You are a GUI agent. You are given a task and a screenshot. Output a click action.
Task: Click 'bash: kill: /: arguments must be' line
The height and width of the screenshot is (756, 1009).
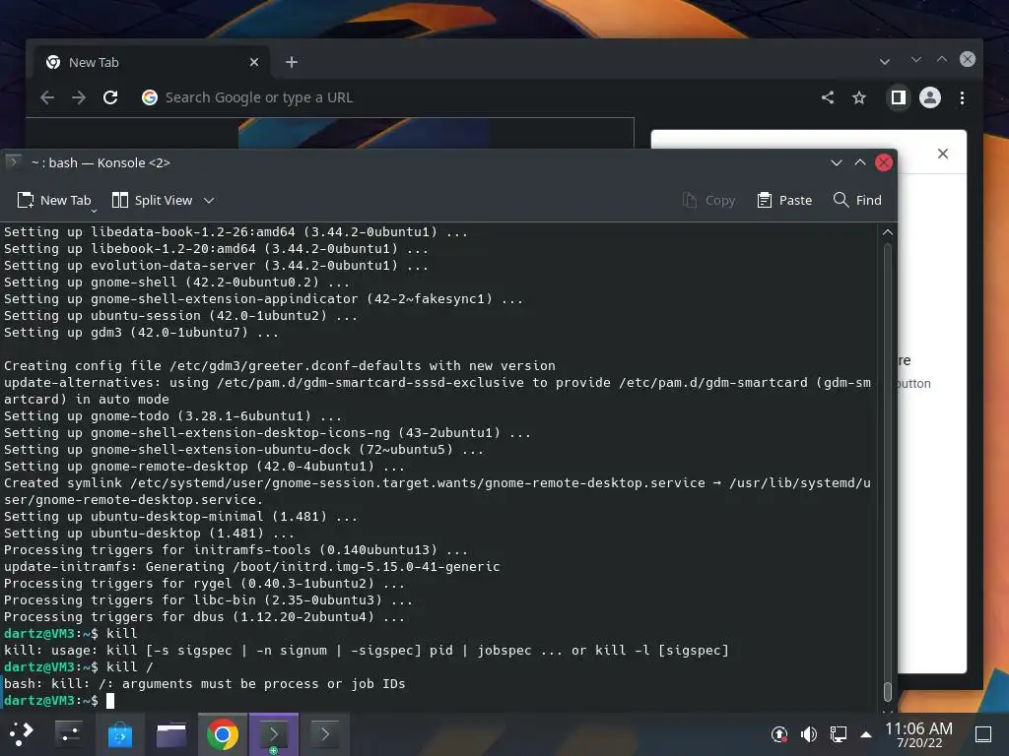pyautogui.click(x=205, y=683)
